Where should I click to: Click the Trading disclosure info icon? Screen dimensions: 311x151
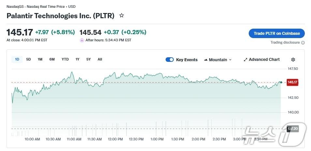(x=303, y=43)
